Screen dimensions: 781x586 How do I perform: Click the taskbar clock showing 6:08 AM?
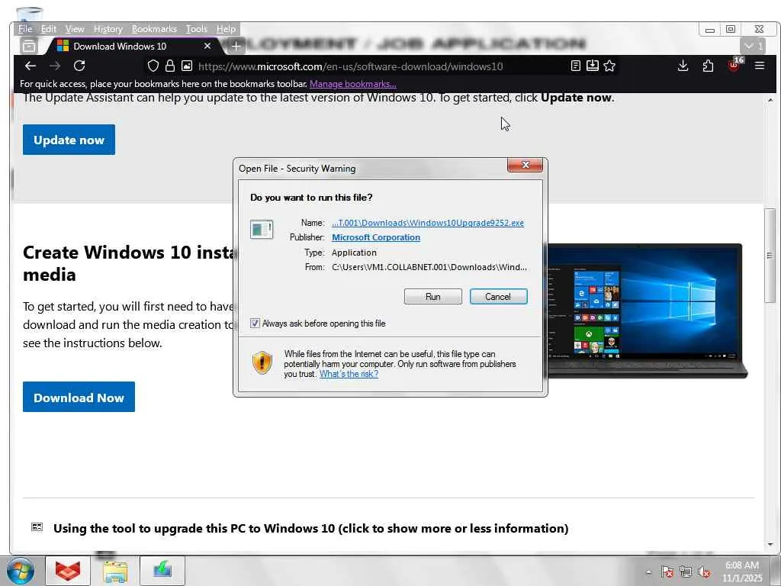tap(742, 572)
